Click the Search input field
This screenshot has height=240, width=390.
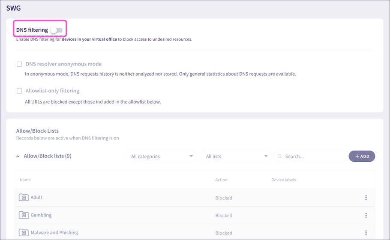310,156
